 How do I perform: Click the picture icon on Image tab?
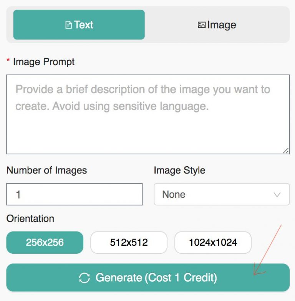pos(202,25)
